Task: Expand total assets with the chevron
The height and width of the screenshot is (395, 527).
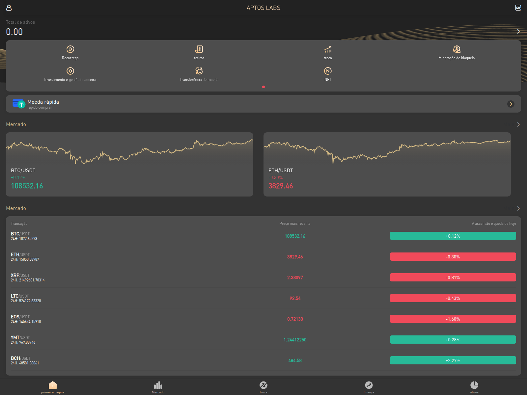Action: click(x=518, y=31)
